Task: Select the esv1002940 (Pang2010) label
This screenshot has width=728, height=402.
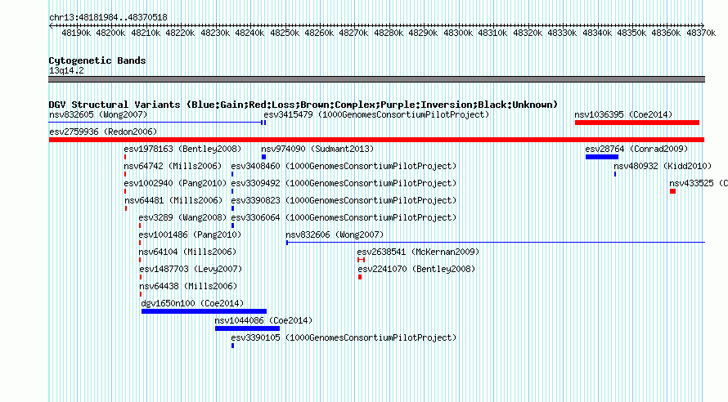Action: click(x=175, y=183)
